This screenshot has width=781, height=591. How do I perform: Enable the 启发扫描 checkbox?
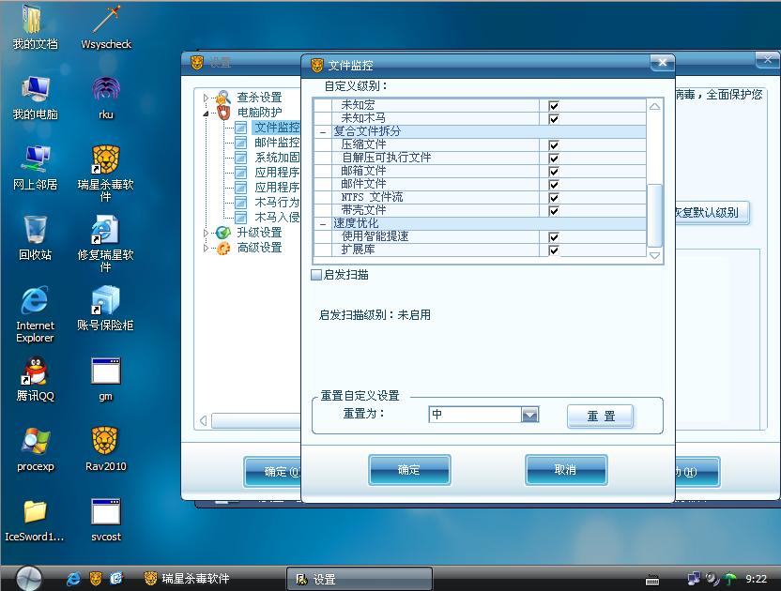pos(316,275)
